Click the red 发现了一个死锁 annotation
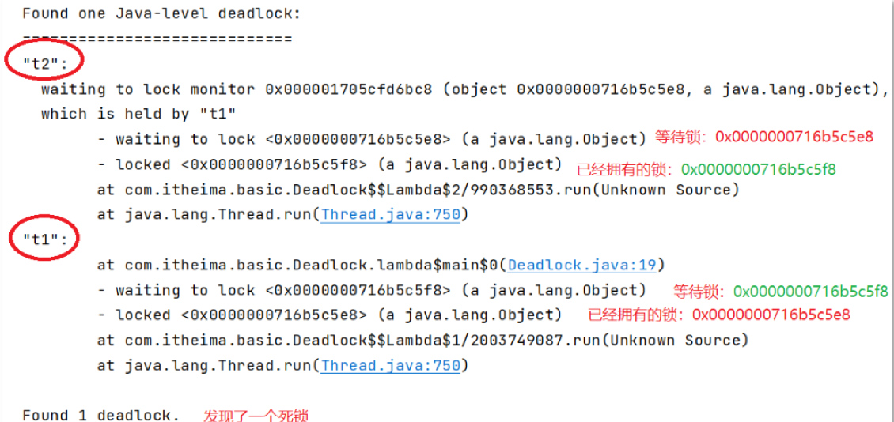Image resolution: width=894 pixels, height=422 pixels. [x=256, y=416]
